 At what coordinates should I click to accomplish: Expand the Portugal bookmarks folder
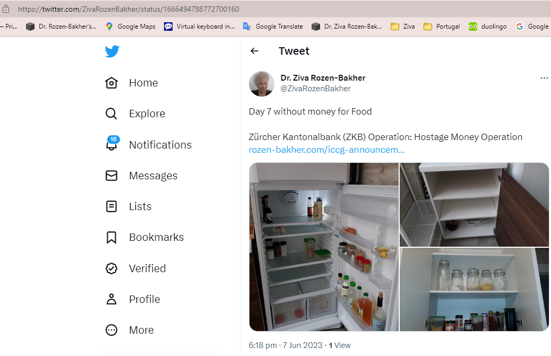pos(442,27)
